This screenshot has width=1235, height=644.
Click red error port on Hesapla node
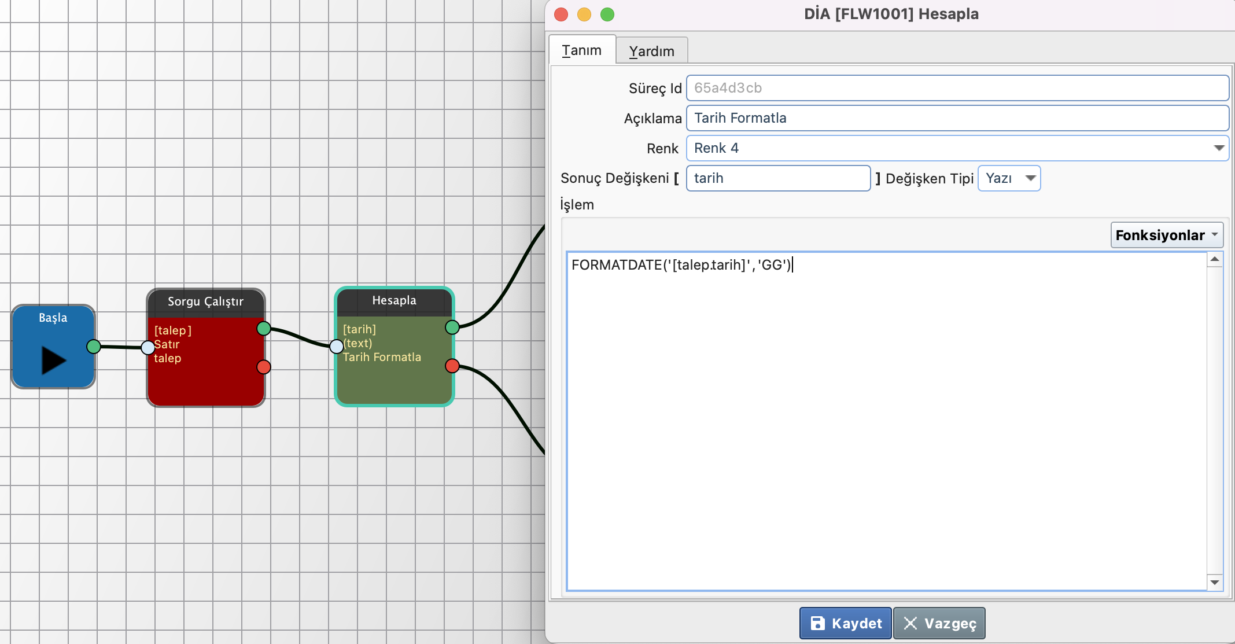pos(452,366)
